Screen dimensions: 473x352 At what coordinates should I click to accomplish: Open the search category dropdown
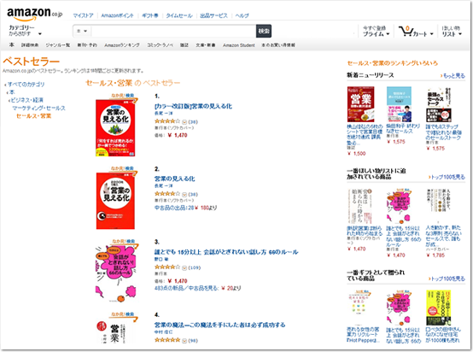coord(82,31)
